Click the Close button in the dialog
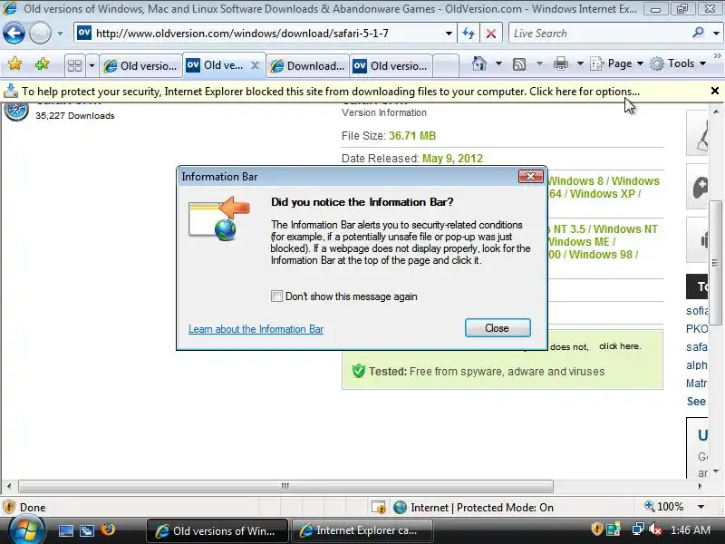This screenshot has height=544, width=725. (498, 328)
